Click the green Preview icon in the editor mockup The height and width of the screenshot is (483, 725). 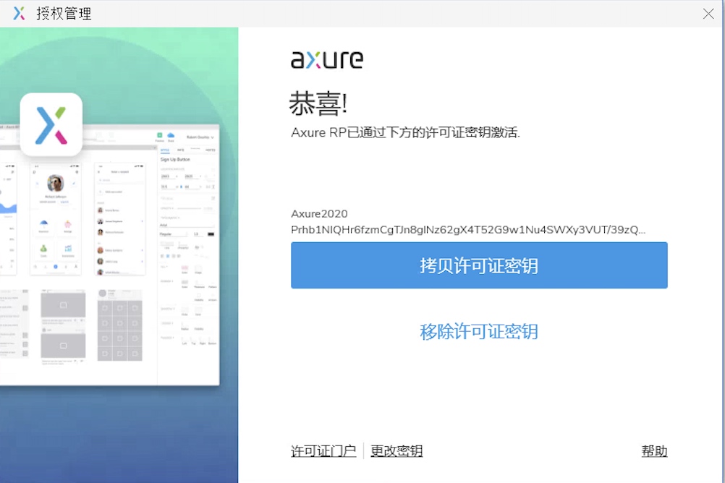point(160,134)
